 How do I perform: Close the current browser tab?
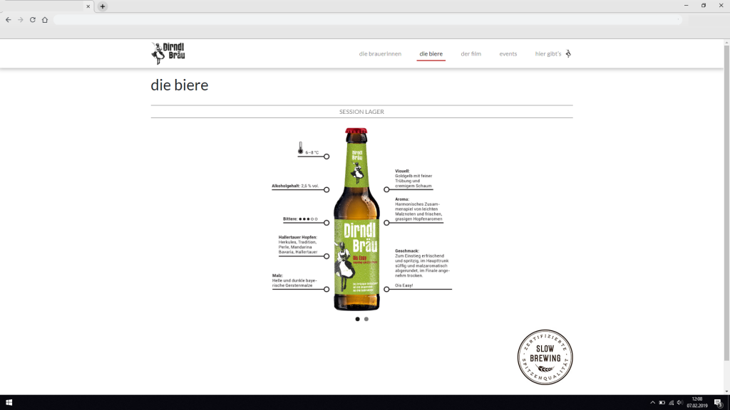(x=88, y=6)
